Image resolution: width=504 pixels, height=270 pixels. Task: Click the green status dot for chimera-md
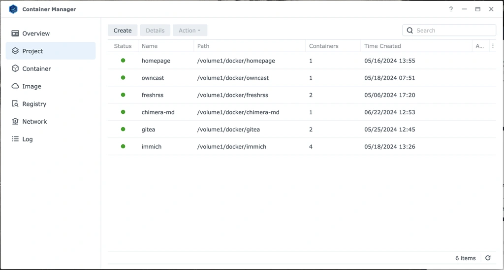click(x=123, y=112)
